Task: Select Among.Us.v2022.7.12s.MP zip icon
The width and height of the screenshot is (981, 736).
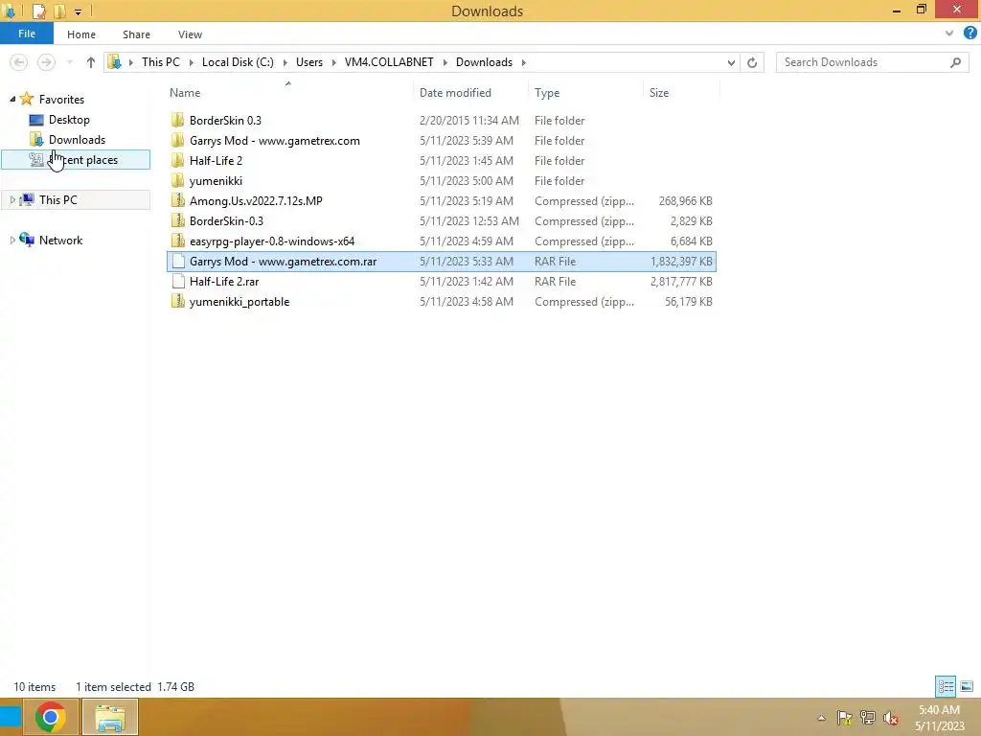Action: coord(177,201)
